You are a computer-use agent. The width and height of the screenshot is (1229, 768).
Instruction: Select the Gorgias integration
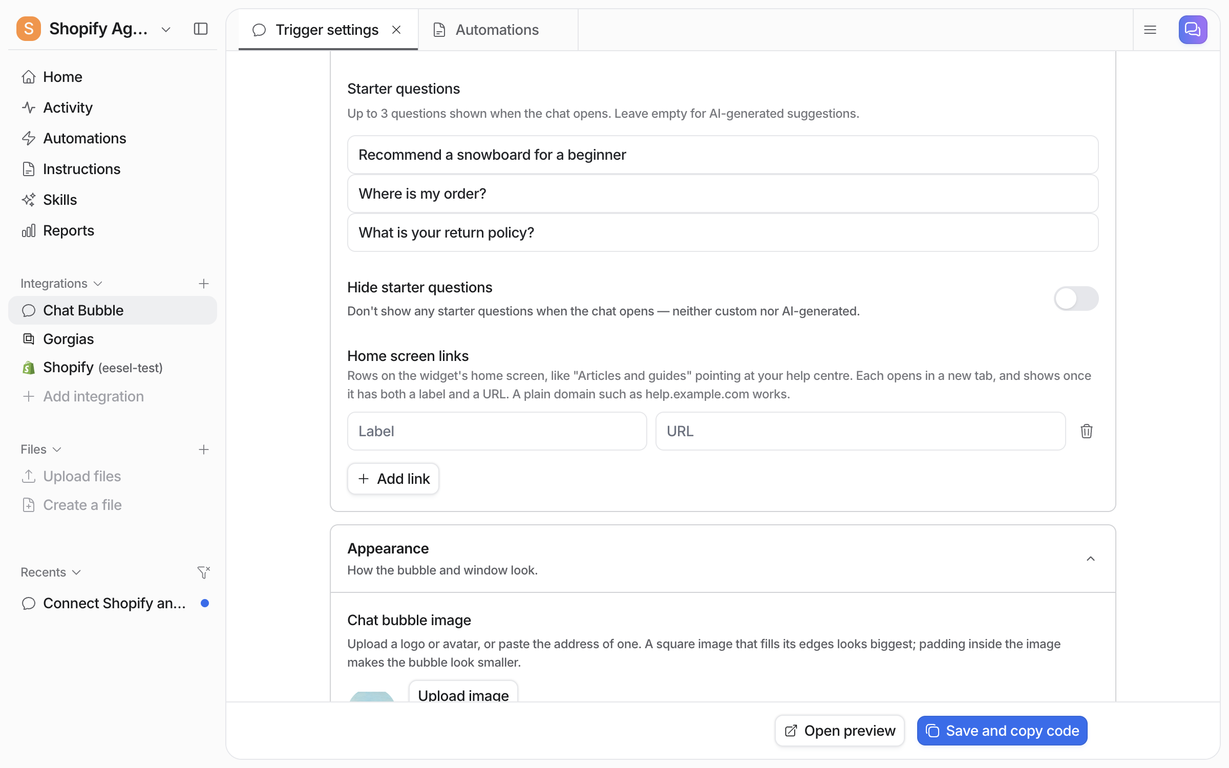tap(113, 339)
